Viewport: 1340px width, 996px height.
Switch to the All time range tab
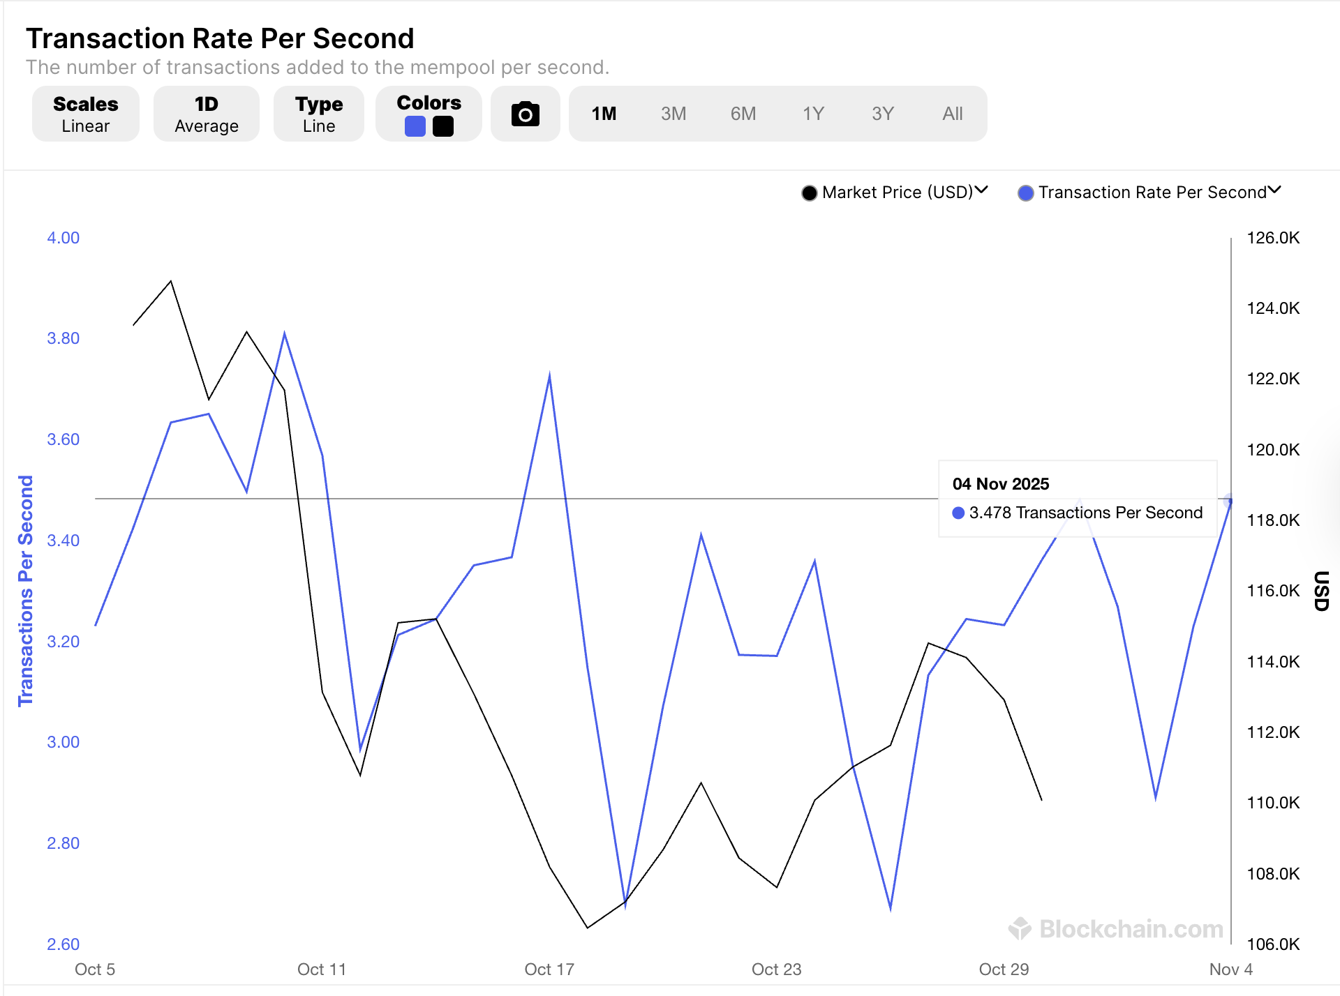coord(952,113)
